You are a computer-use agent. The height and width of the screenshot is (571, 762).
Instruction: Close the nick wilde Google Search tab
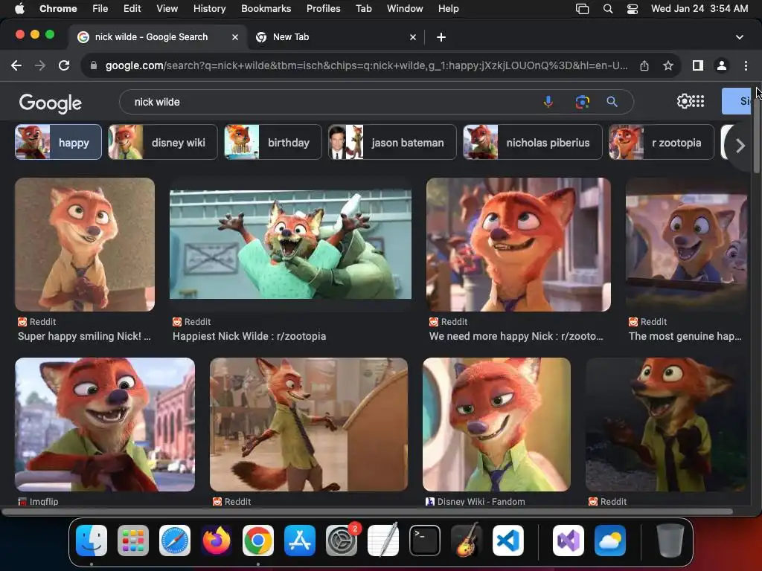click(234, 37)
